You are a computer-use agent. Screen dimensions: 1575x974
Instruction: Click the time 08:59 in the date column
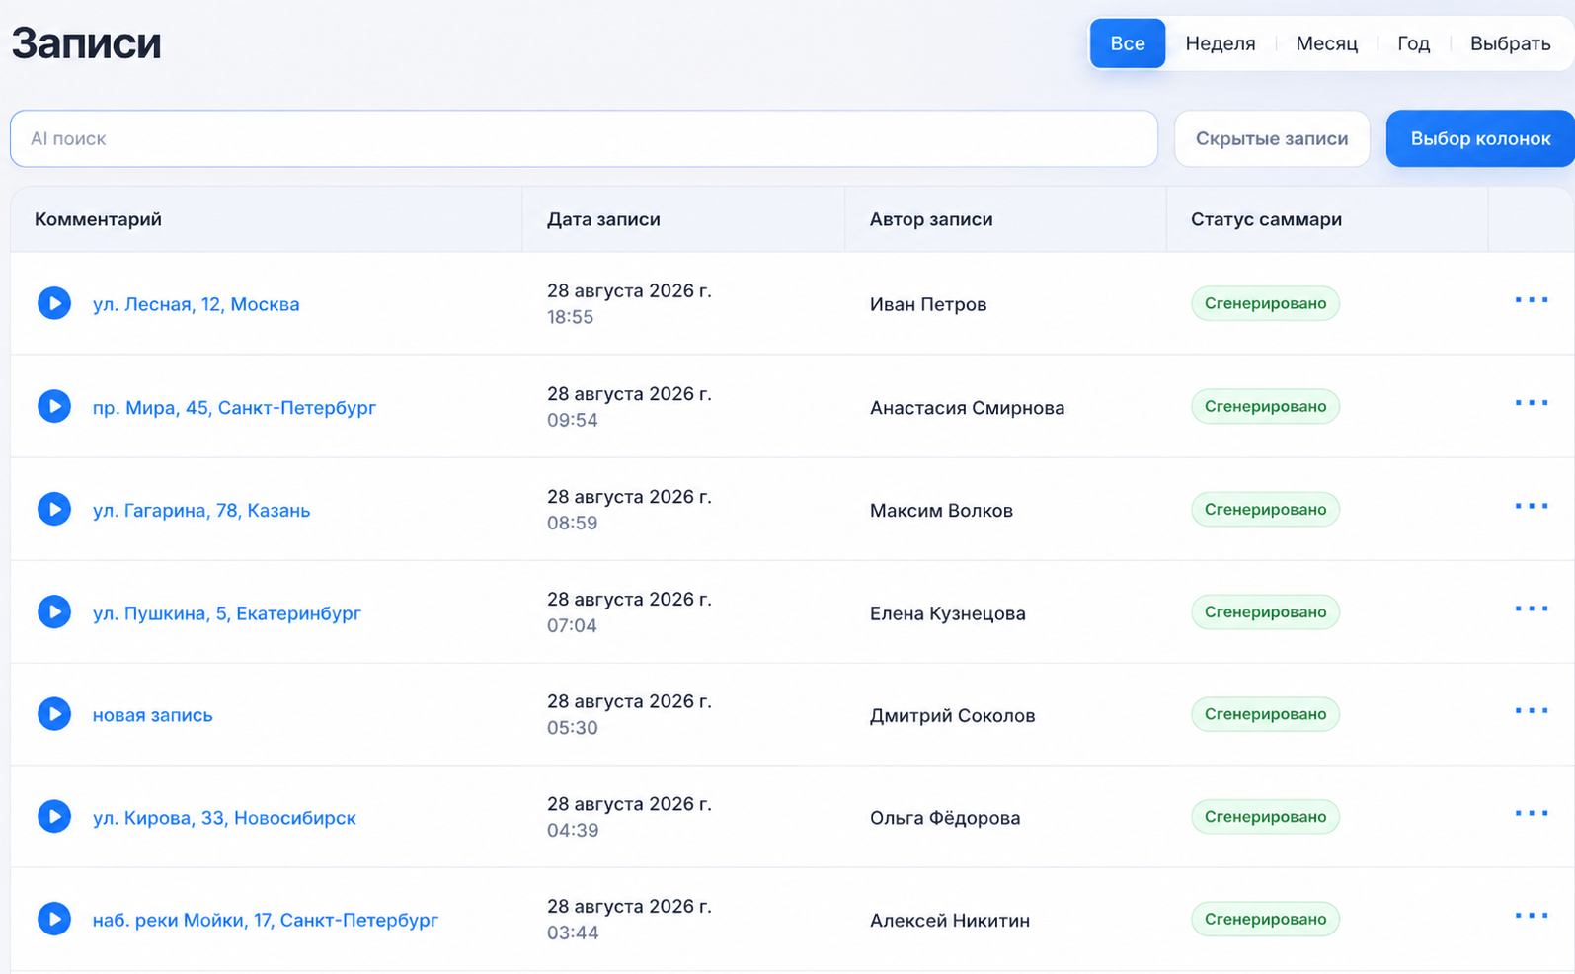(573, 523)
